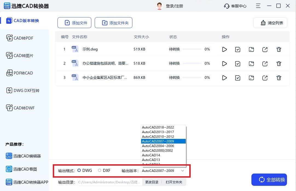Select DWG output format radio button
This screenshot has width=296, height=191.
[79, 171]
